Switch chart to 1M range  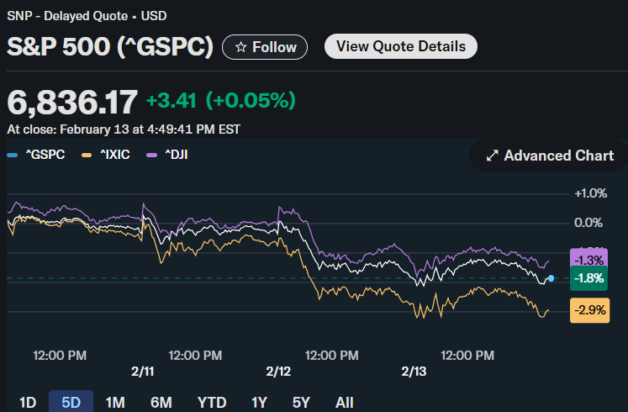115,402
